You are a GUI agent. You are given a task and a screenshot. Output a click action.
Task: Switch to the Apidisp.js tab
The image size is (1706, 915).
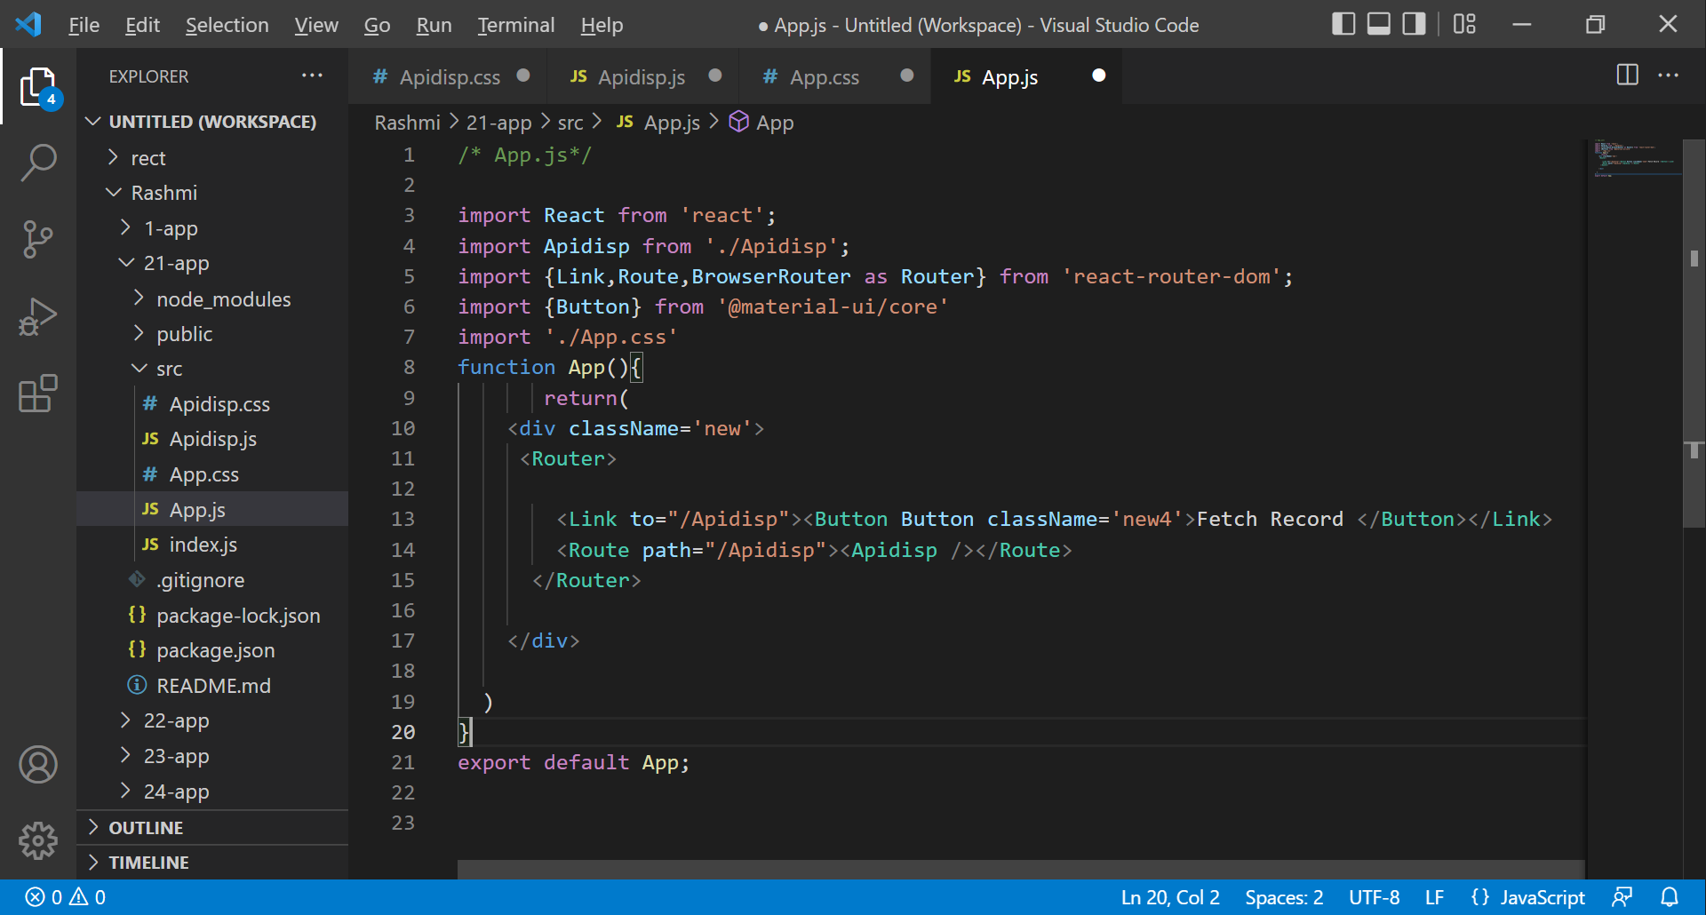click(642, 76)
